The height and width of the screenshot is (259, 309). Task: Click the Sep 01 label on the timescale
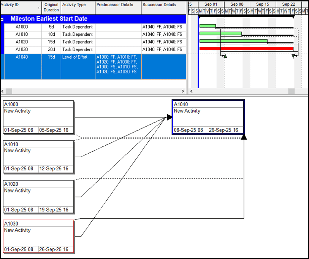click(x=211, y=4)
